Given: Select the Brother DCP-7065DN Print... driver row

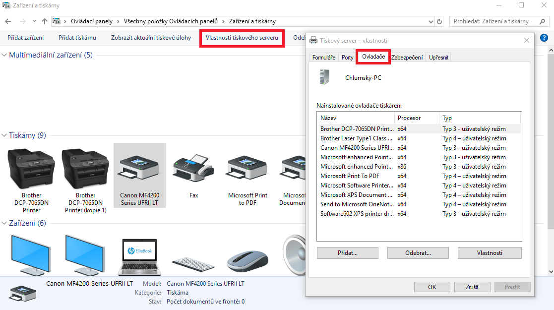Looking at the screenshot, I should [419, 129].
